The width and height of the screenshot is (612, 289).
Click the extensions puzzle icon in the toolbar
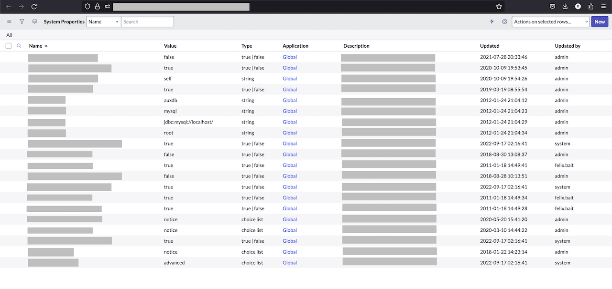click(x=590, y=6)
